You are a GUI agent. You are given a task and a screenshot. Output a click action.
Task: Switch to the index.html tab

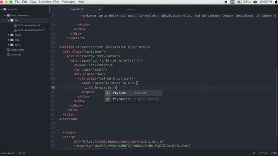[76, 9]
